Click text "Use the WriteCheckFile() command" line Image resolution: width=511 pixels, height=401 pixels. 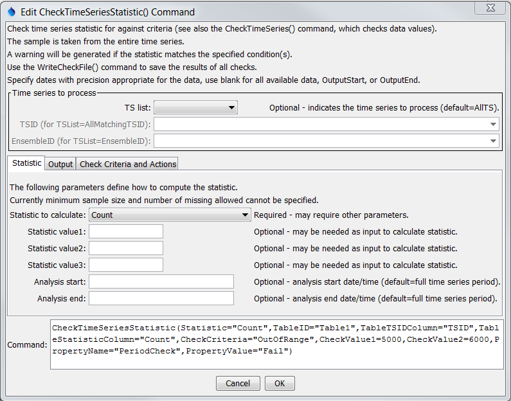click(132, 67)
